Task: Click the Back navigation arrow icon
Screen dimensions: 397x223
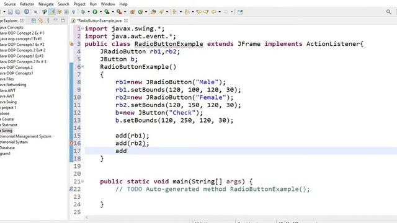Action: [214, 12]
